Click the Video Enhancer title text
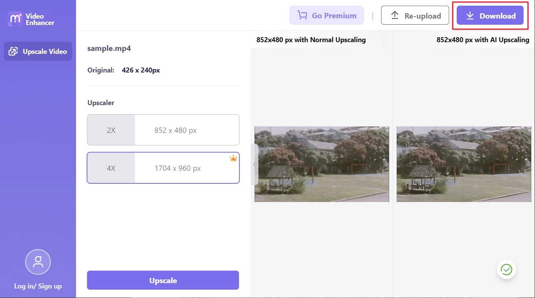 pyautogui.click(x=40, y=19)
